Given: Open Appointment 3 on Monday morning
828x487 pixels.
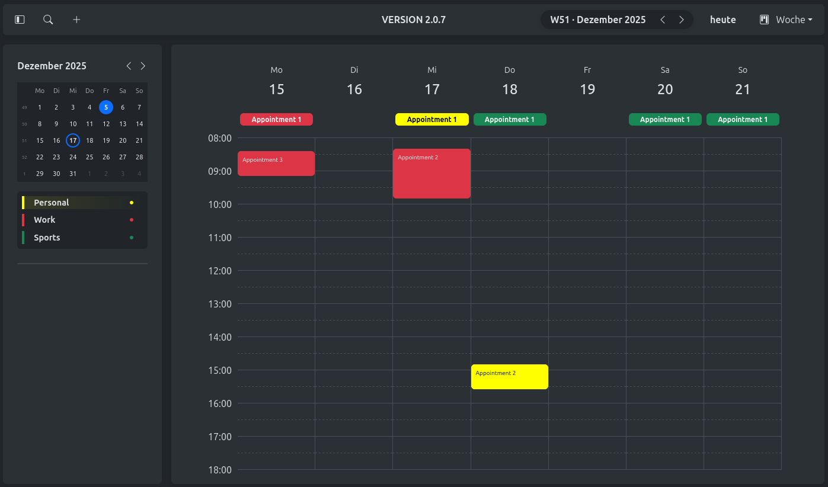Looking at the screenshot, I should tap(276, 164).
